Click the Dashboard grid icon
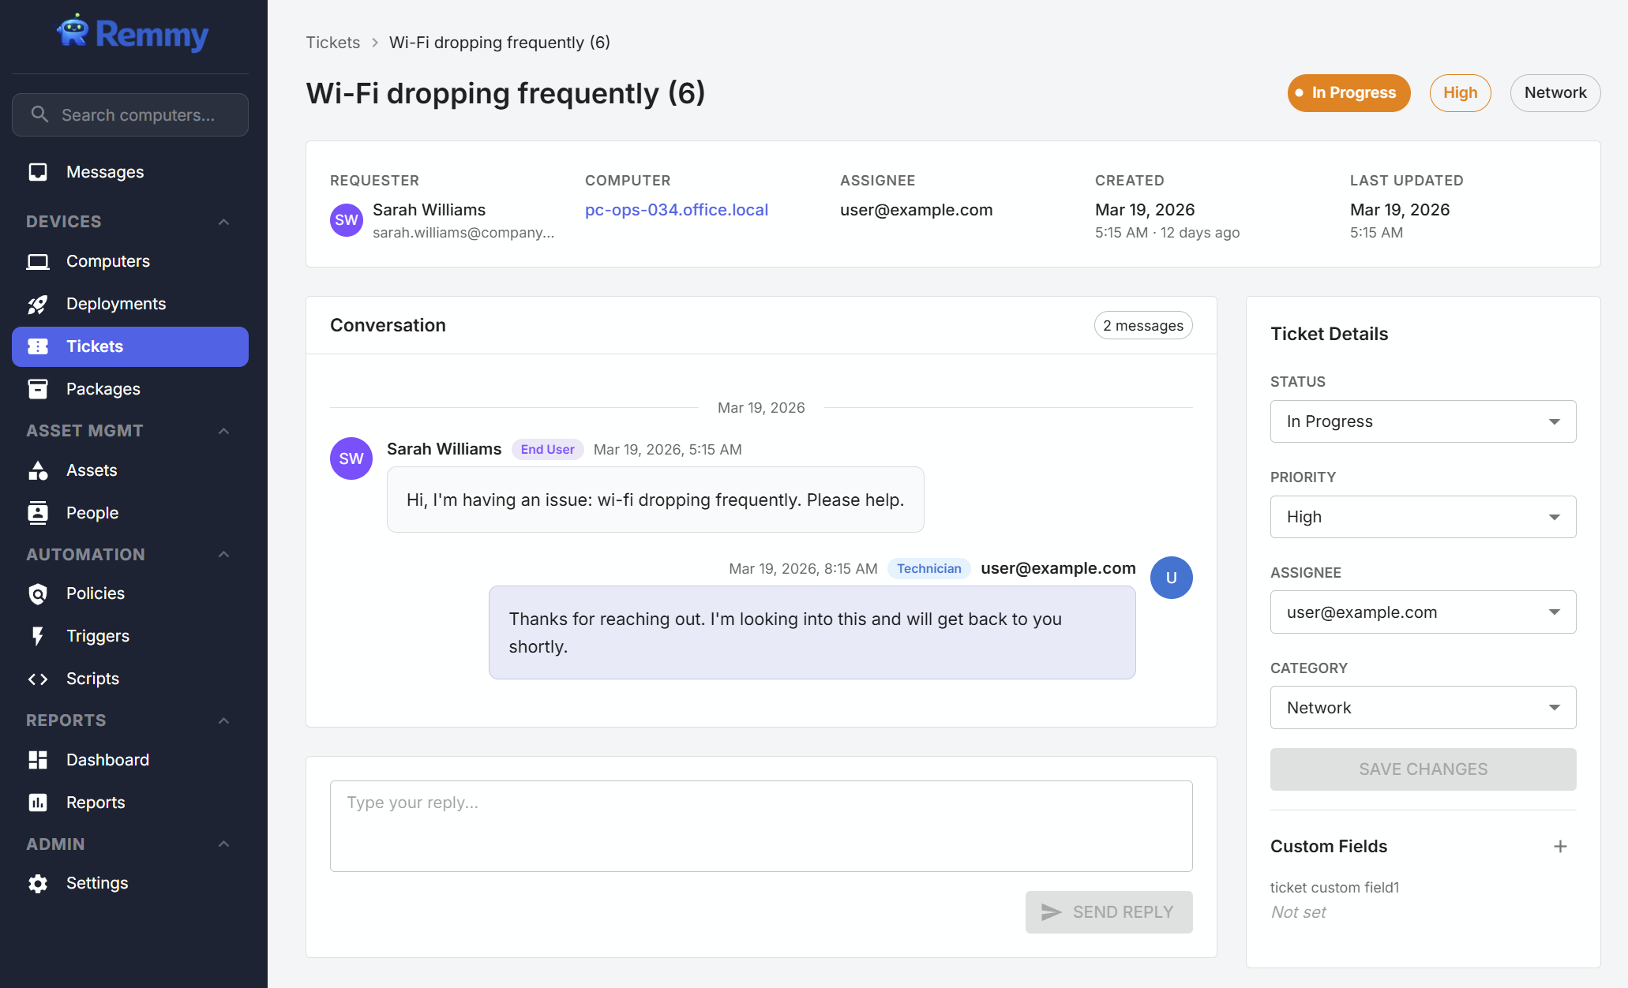This screenshot has width=1628, height=988. pos(38,760)
